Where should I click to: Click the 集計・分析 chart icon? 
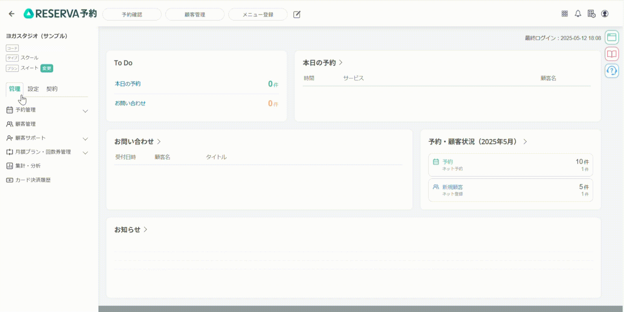coord(10,166)
